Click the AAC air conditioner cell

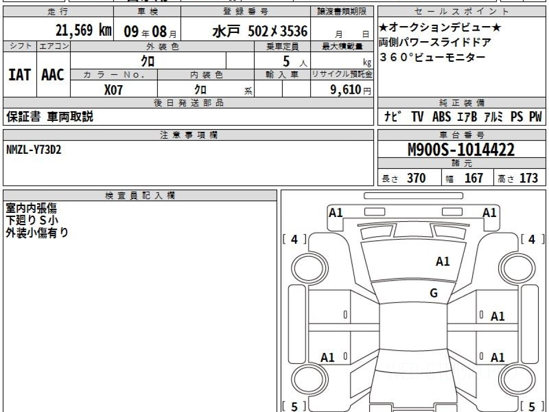[54, 75]
